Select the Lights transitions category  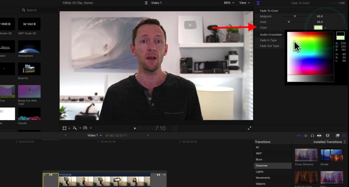point(273,172)
